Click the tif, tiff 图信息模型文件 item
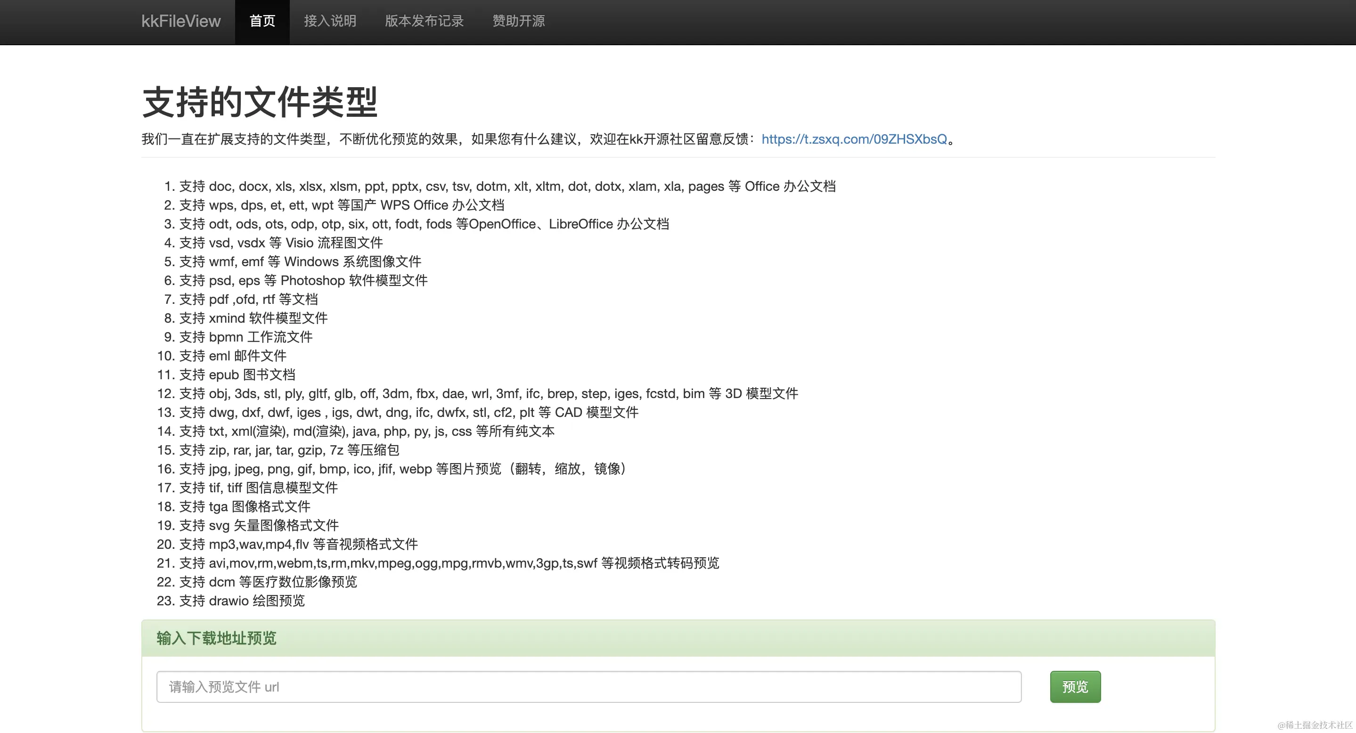The width and height of the screenshot is (1356, 733). point(259,488)
